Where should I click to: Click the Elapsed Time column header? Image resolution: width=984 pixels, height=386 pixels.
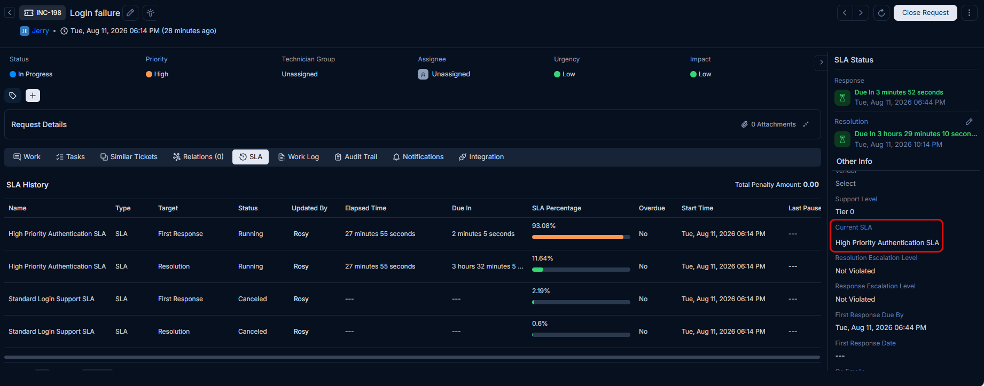click(x=366, y=208)
